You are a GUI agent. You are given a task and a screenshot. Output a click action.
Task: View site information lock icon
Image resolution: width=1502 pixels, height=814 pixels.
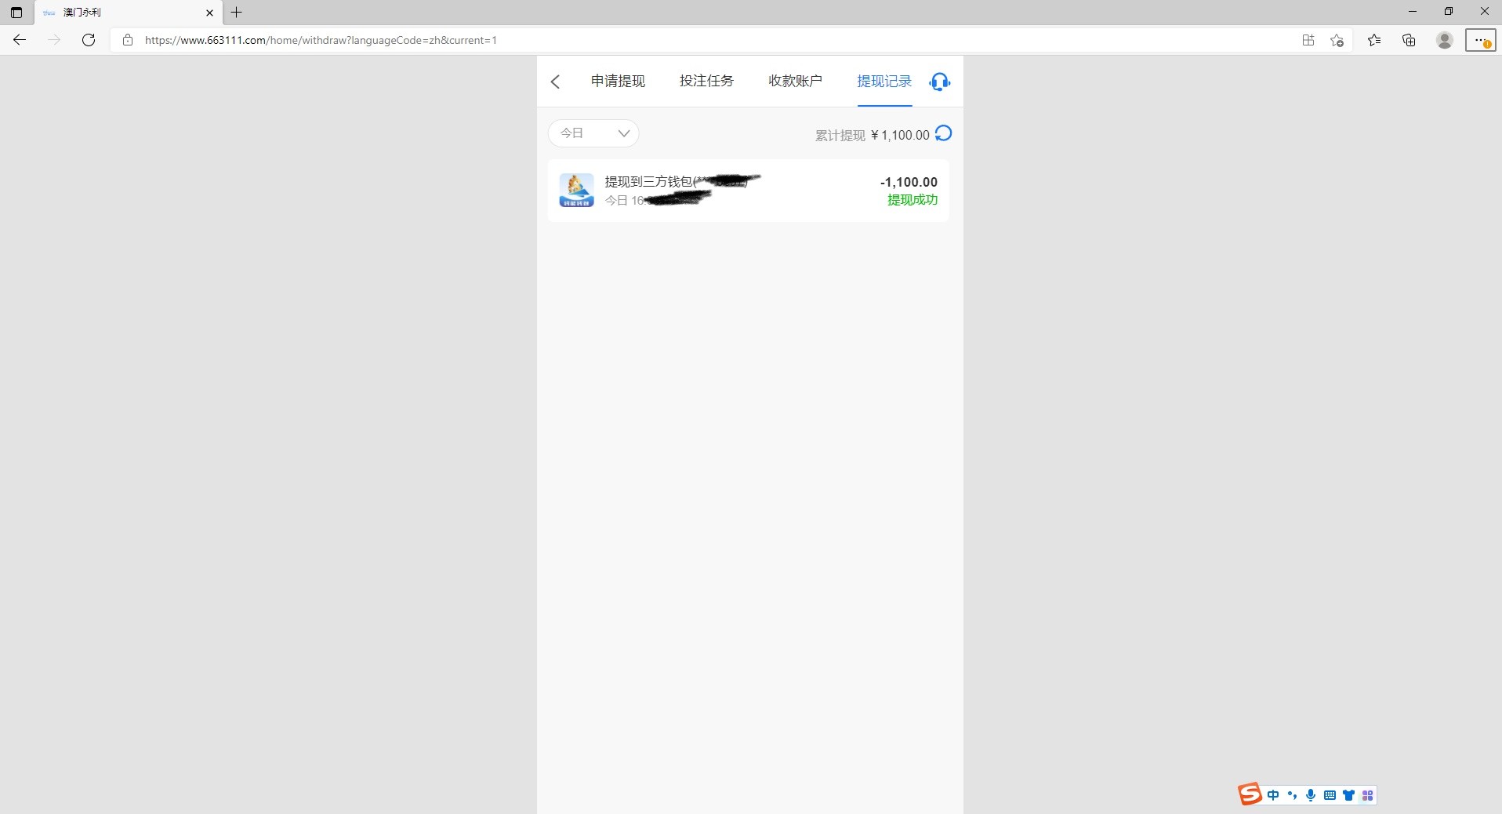(128, 40)
